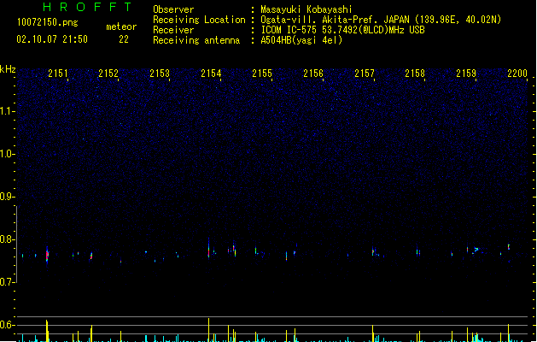Click the 0.9 kHz axis label
The width and height of the screenshot is (537, 342).
7,197
